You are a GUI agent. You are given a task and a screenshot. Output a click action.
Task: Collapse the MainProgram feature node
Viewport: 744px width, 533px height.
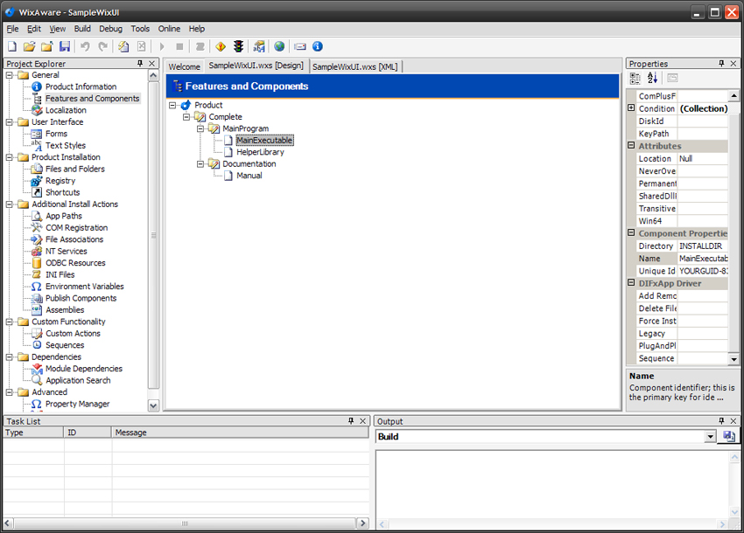point(200,128)
